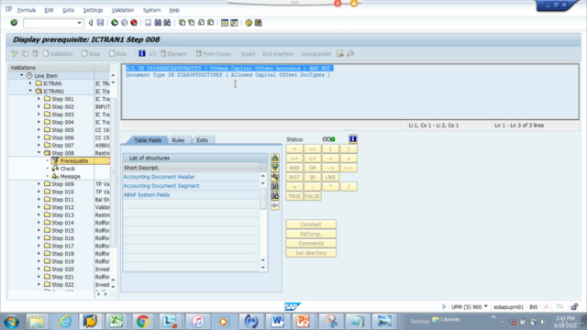Click the Prerequisite node in tree
The height and width of the screenshot is (330, 587).
74,161
